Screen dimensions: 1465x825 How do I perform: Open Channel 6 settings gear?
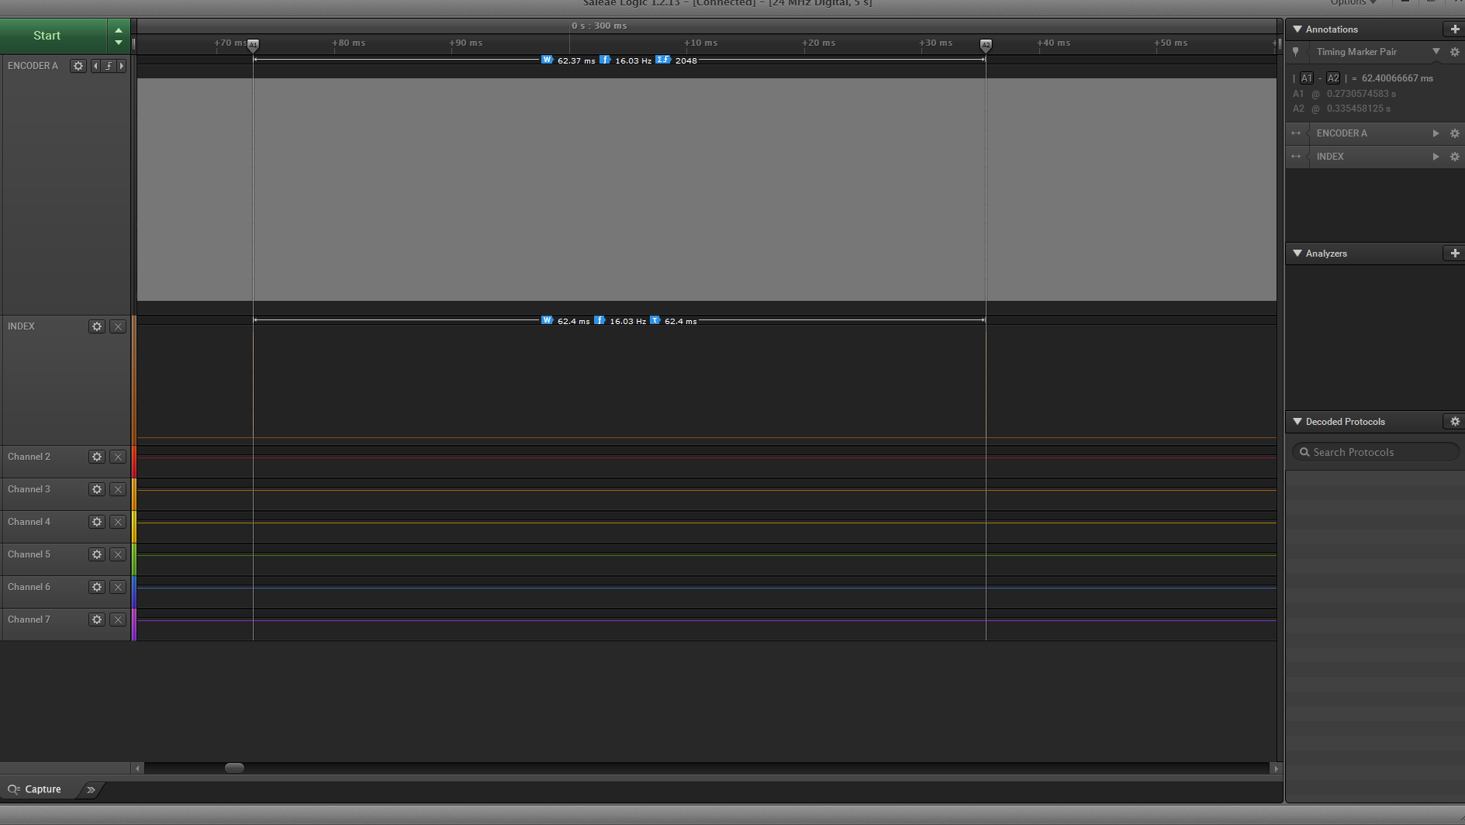(x=97, y=587)
